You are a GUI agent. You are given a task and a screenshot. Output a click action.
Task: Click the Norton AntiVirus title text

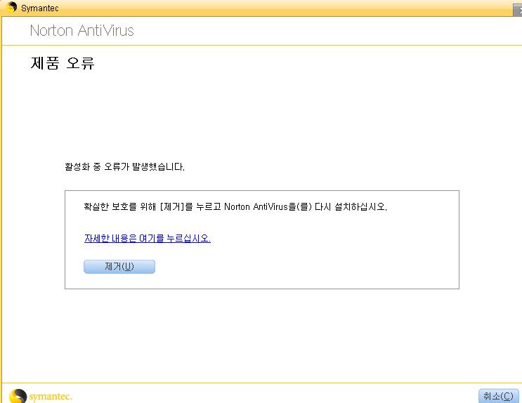82,31
